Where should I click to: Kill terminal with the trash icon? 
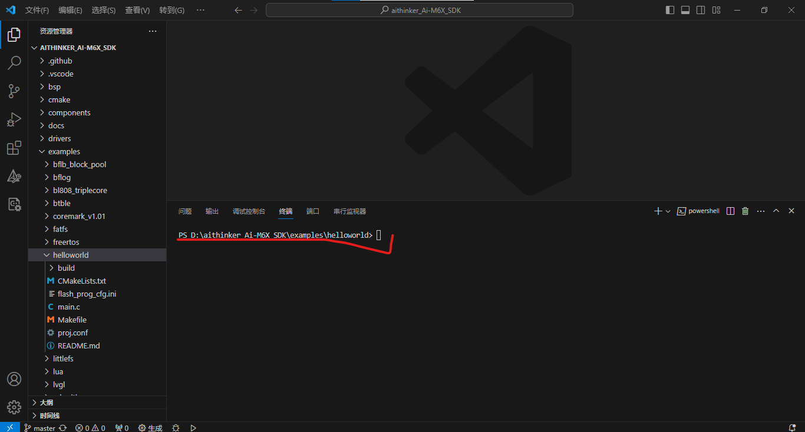pos(745,211)
